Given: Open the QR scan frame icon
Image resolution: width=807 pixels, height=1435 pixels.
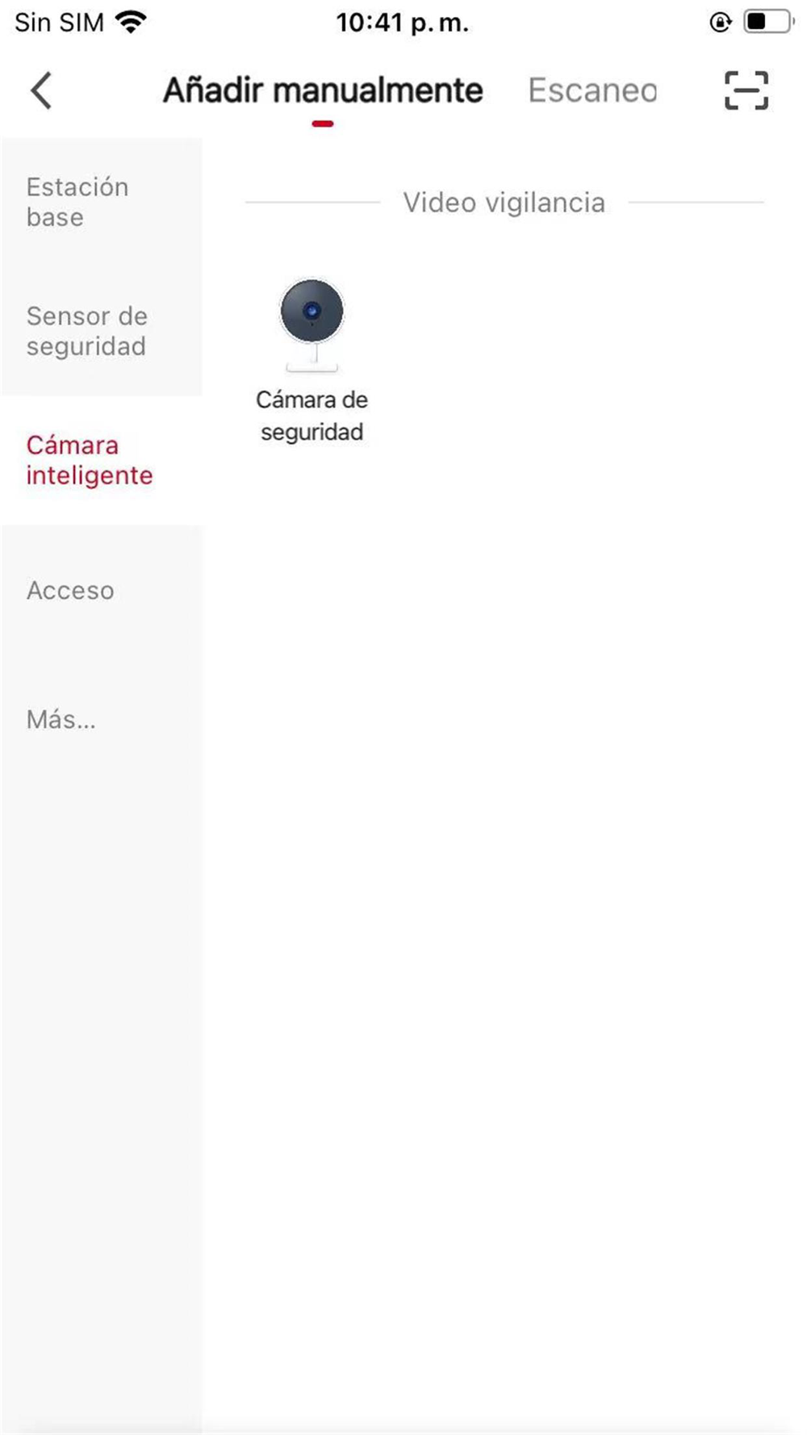Looking at the screenshot, I should 746,90.
